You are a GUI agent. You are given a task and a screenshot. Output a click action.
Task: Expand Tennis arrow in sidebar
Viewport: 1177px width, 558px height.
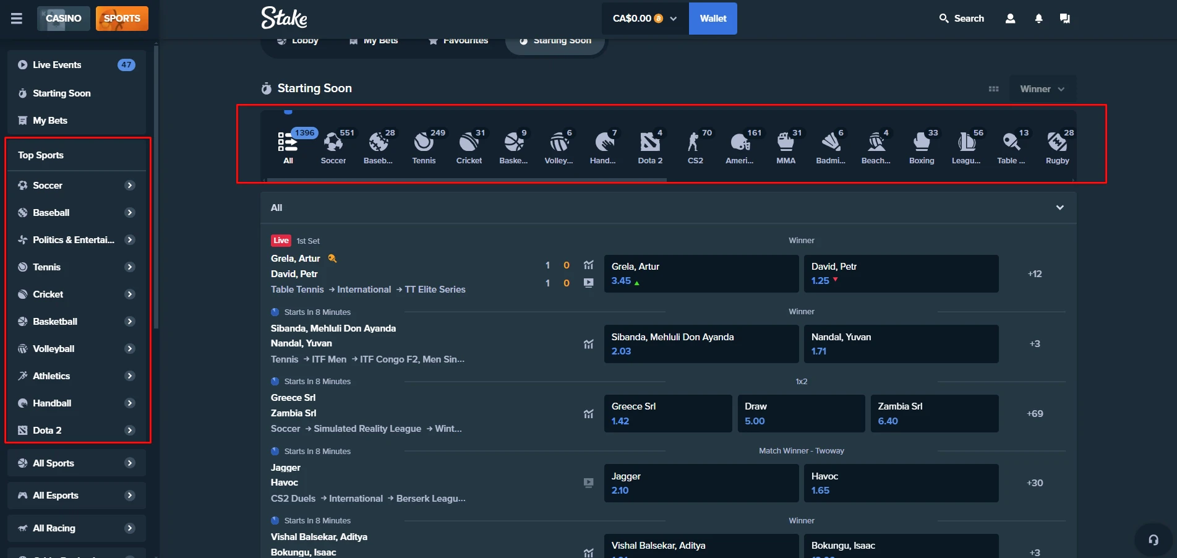[x=130, y=267]
